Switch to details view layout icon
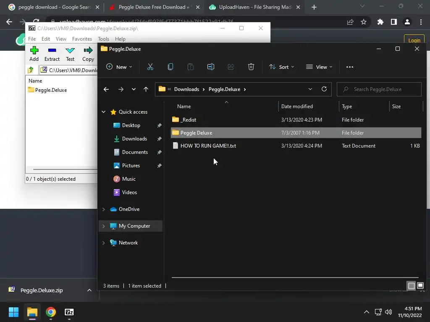The image size is (430, 322). [411, 286]
